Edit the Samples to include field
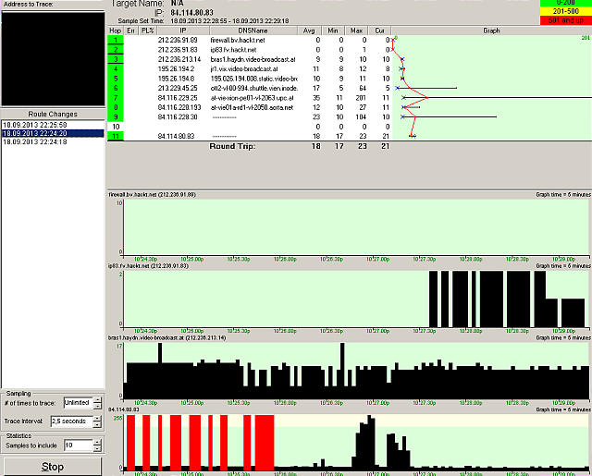 click(76, 445)
